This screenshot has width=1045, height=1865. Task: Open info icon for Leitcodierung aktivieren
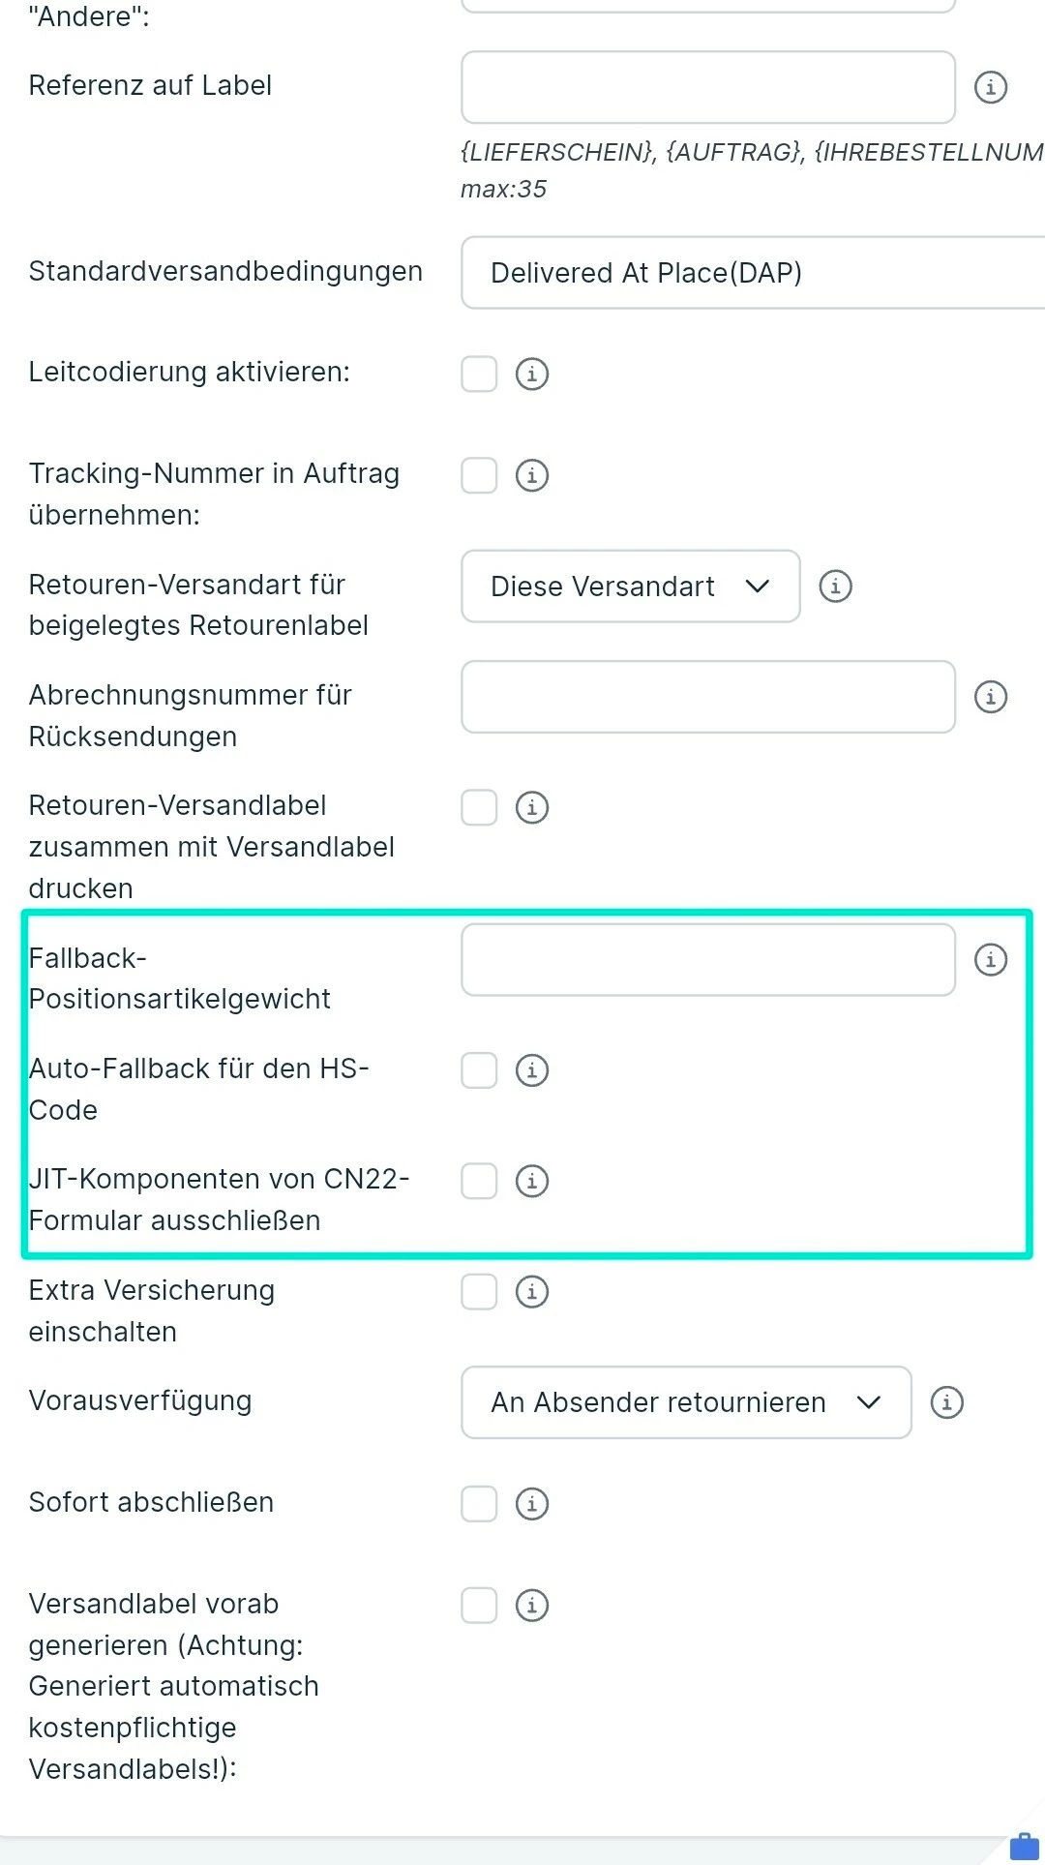(531, 374)
